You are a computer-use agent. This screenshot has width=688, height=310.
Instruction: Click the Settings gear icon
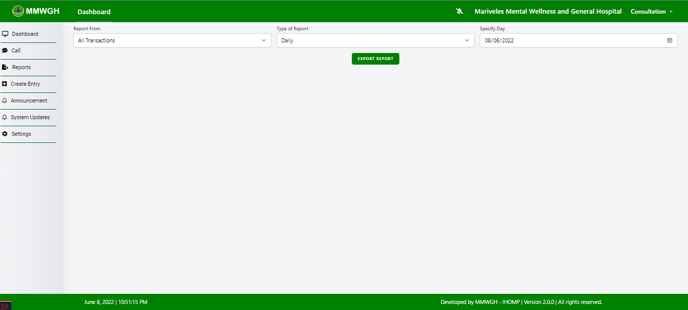click(x=5, y=134)
